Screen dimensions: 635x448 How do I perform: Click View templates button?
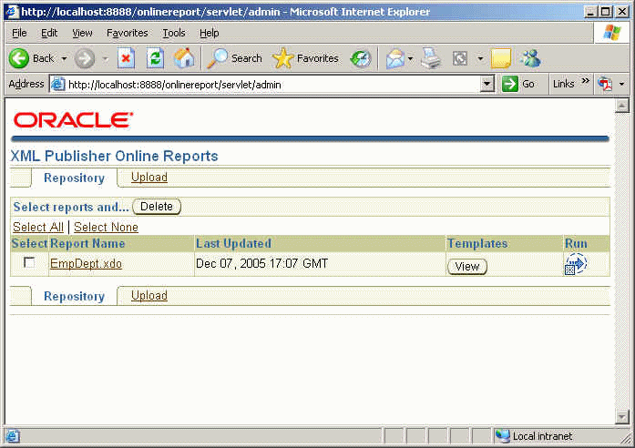(467, 266)
